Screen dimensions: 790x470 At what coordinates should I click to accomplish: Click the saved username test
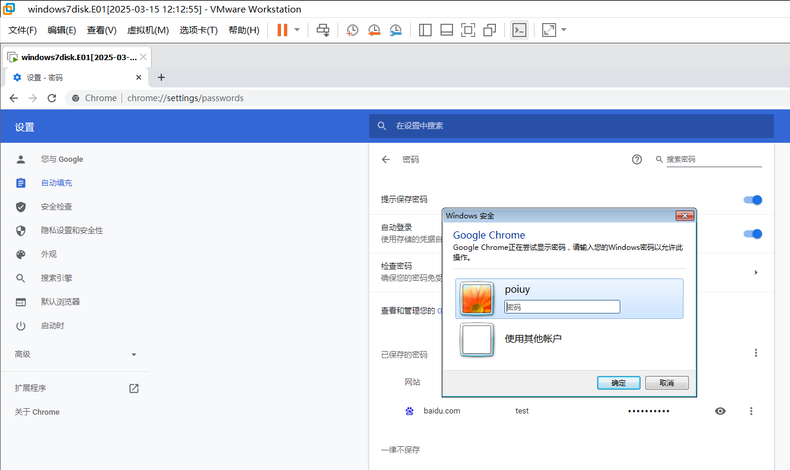click(522, 411)
